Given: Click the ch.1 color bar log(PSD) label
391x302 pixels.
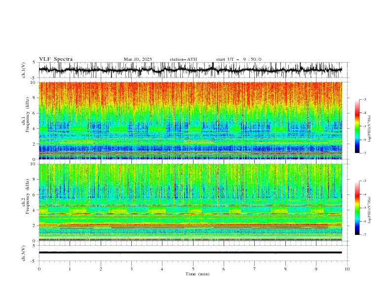Looking at the screenshot, I should (370, 129).
